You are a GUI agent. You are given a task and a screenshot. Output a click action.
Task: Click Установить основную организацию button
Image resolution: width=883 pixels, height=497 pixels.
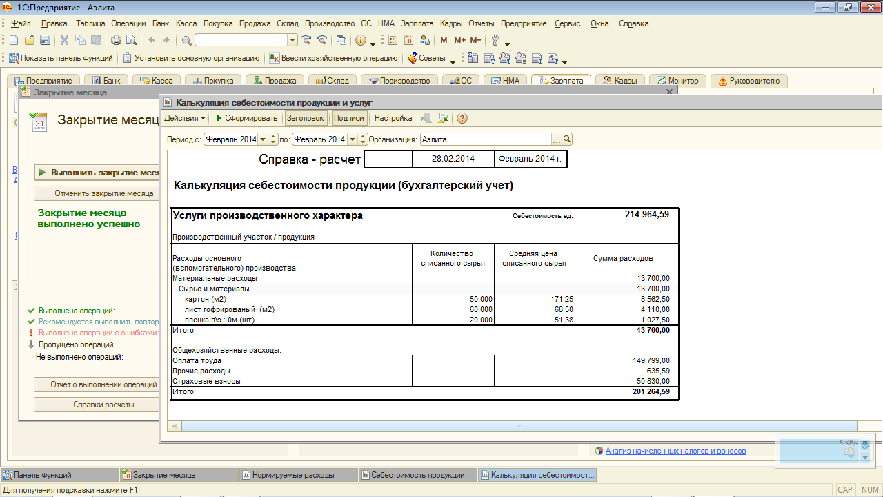[x=191, y=58]
